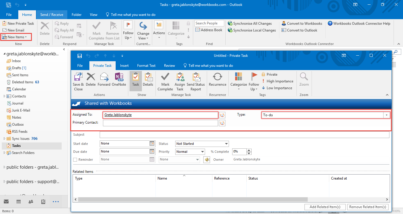Open the Format Text tab
This screenshot has height=214, width=403.
click(146, 66)
